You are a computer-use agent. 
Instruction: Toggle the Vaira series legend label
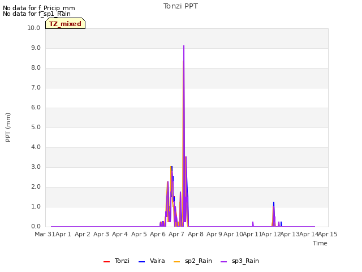tap(157, 261)
